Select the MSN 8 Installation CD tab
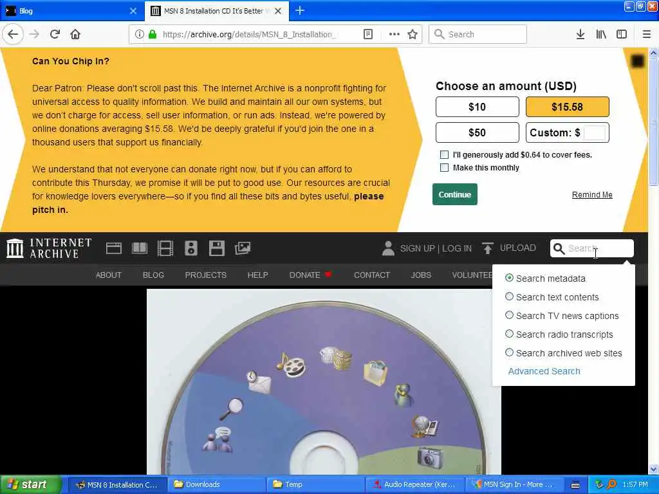The image size is (659, 494). tap(217, 10)
